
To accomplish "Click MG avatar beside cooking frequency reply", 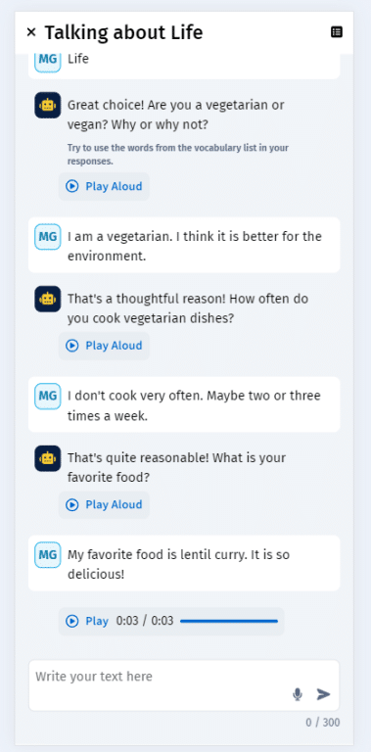I will click(47, 396).
